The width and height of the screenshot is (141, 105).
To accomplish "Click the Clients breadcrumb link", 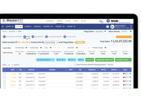I will [5, 32].
